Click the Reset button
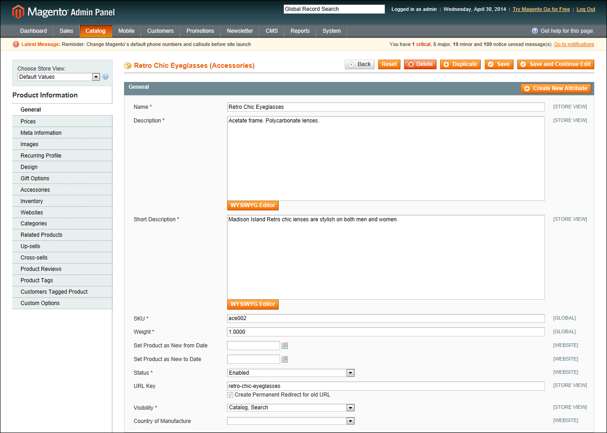 [389, 64]
